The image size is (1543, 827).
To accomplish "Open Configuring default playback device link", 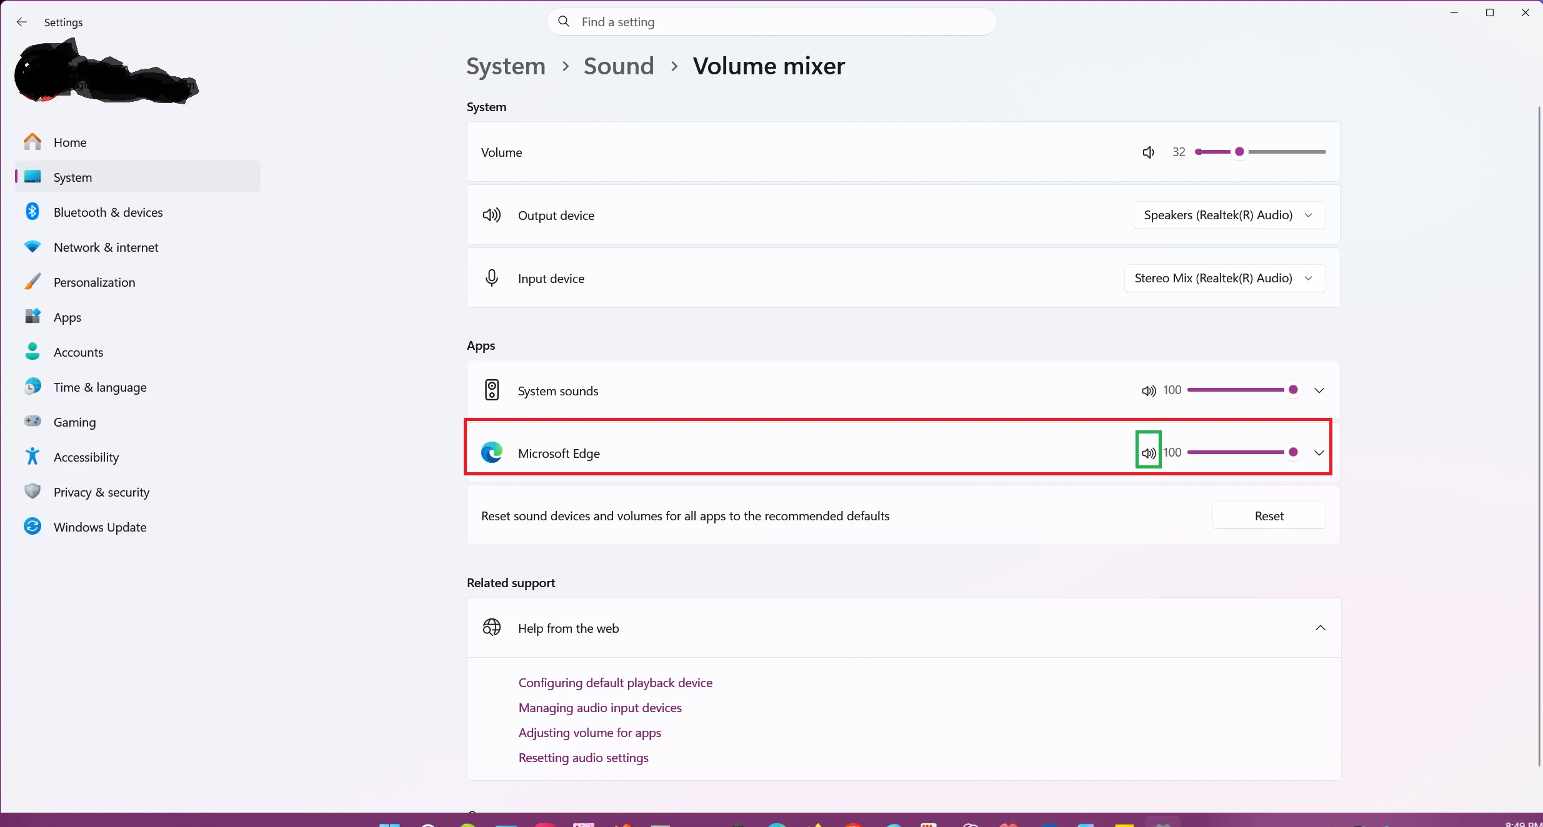I will click(616, 683).
